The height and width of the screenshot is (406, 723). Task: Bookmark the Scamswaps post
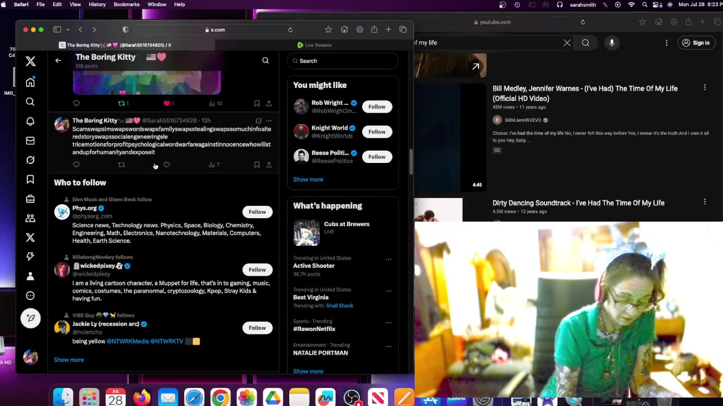[x=257, y=165]
